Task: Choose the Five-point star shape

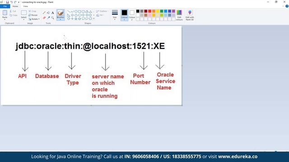Action: click(x=76, y=18)
